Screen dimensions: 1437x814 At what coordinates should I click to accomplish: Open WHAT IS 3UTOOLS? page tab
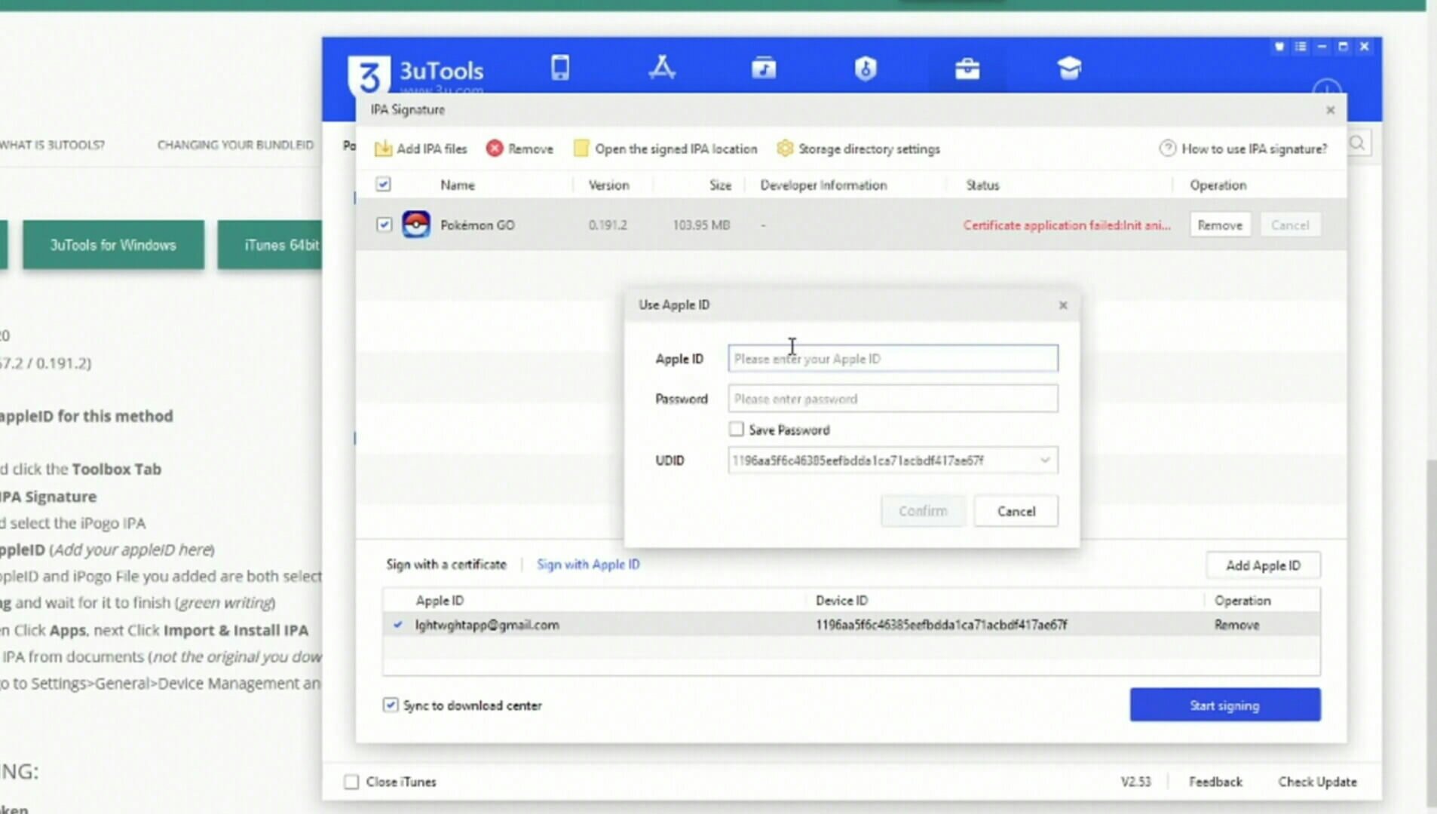(52, 145)
